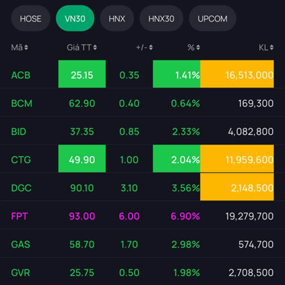Image resolution: width=285 pixels, height=285 pixels.
Task: Open the FPT ticker in magenta
Action: (19, 216)
